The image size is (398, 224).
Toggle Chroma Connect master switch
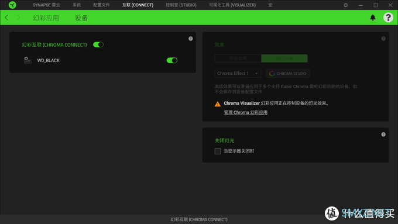coord(98,44)
